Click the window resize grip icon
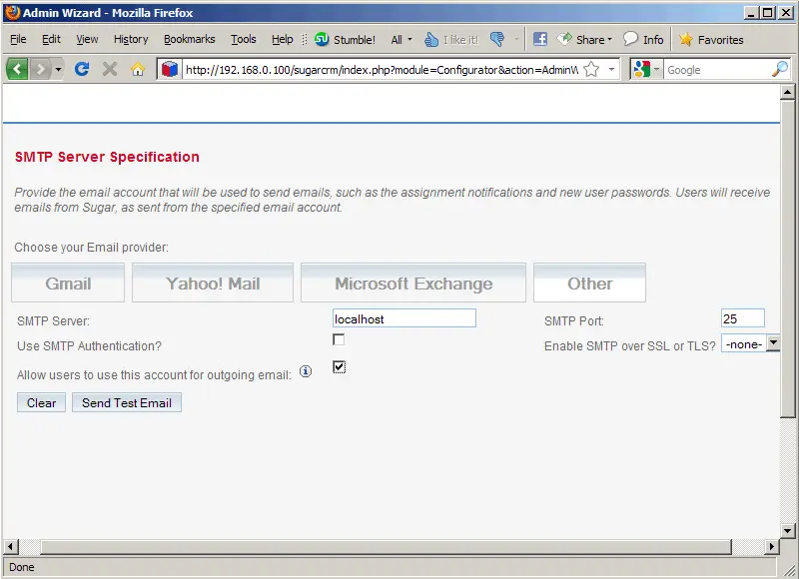 point(789,570)
